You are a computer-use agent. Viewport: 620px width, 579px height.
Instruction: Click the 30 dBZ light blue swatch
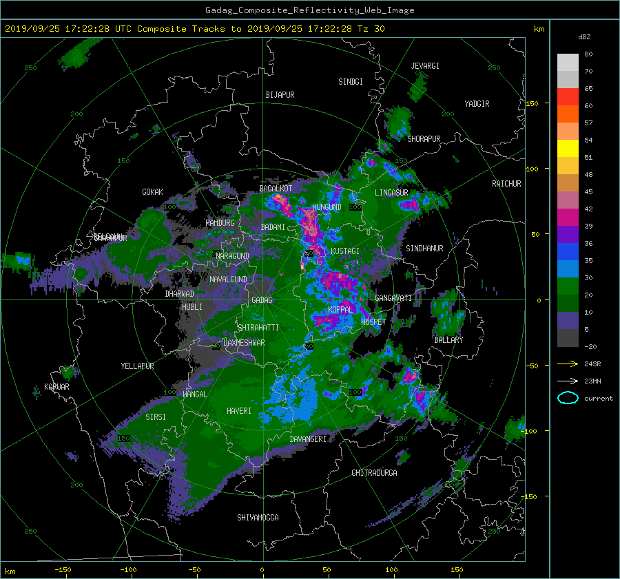point(568,269)
